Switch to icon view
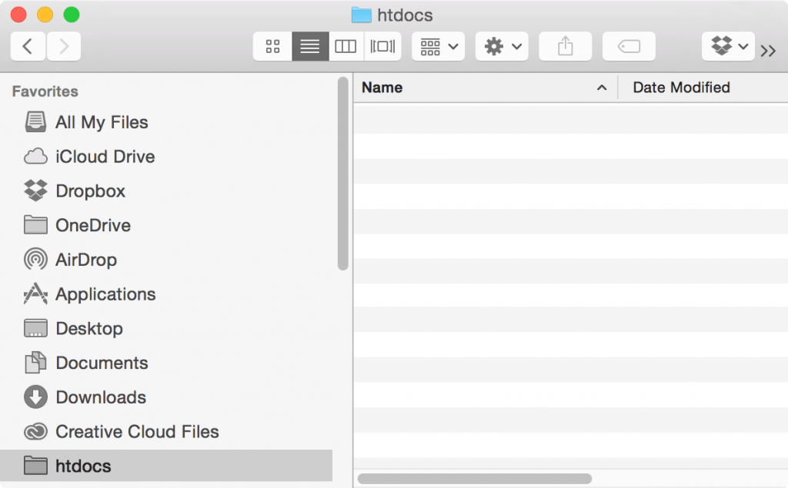 tap(272, 47)
